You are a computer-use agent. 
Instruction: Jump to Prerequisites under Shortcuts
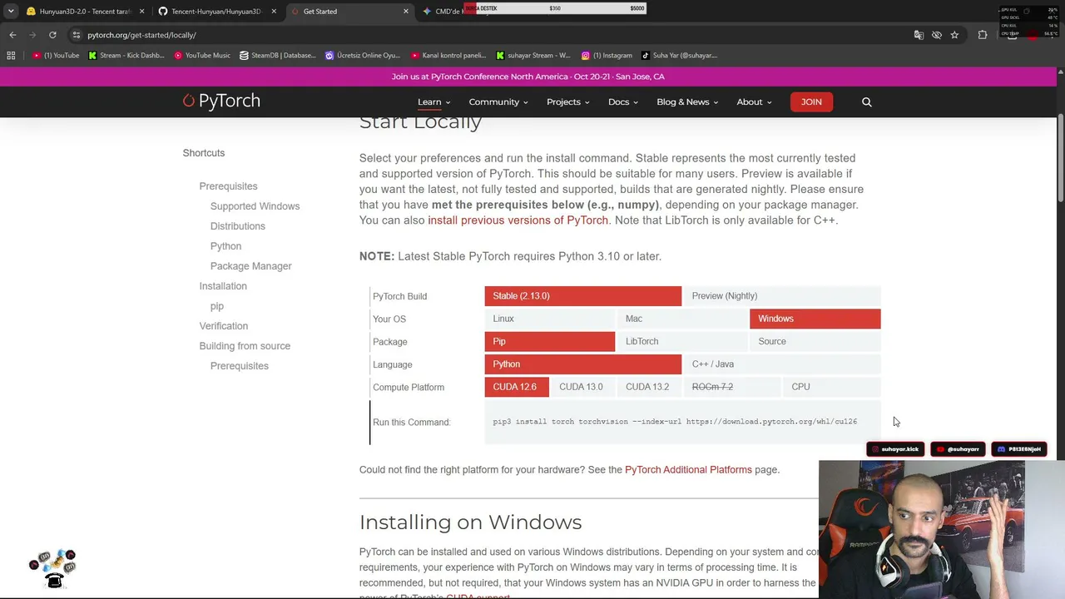point(228,186)
